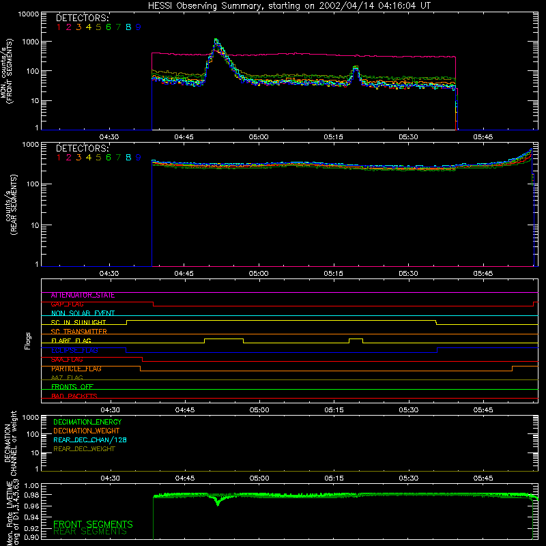Viewport: 546px width, 546px height.
Task: Click the GAP_FLAG label
Action: pos(67,304)
